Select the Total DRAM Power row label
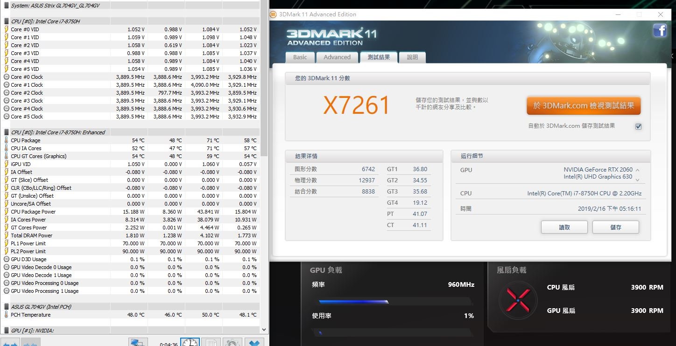676x346 pixels. pos(32,235)
